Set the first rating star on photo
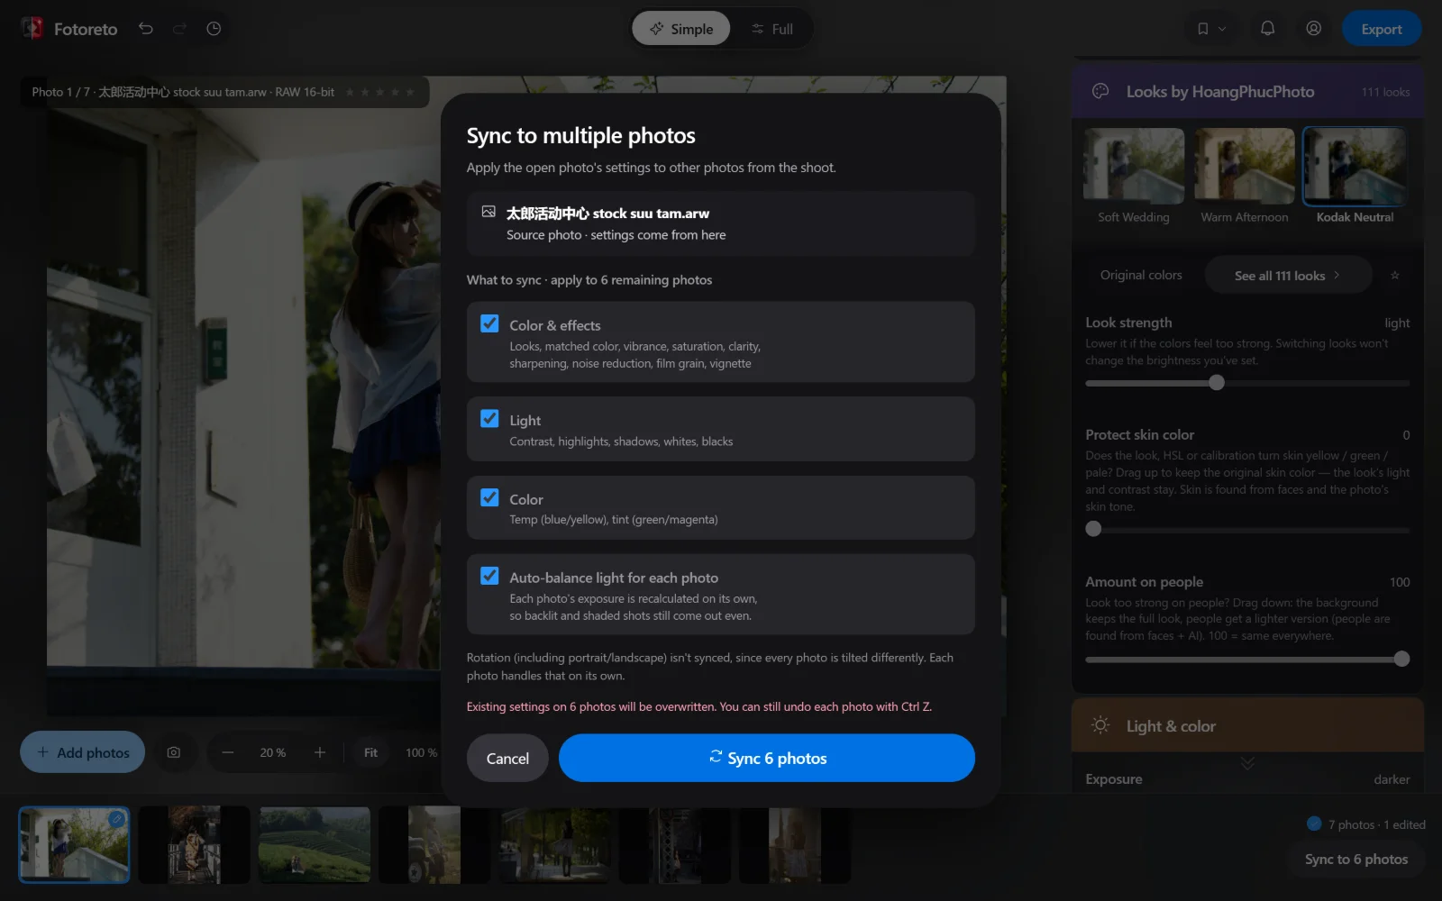This screenshot has width=1442, height=901. 350,92
